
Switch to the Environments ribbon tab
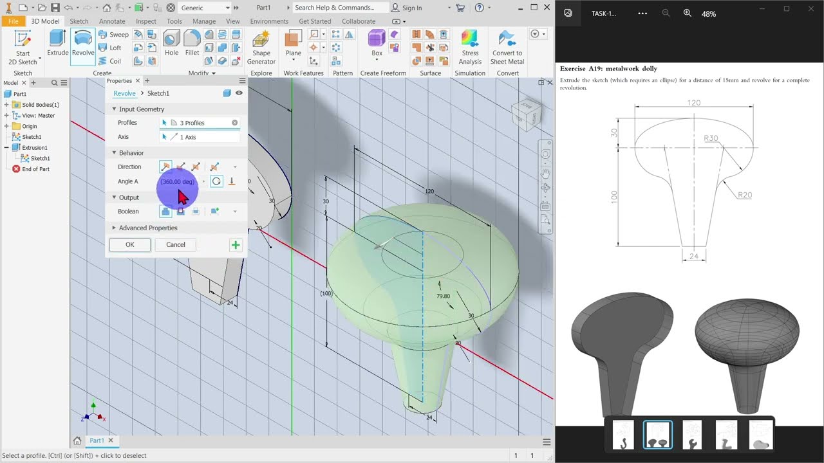269,21
